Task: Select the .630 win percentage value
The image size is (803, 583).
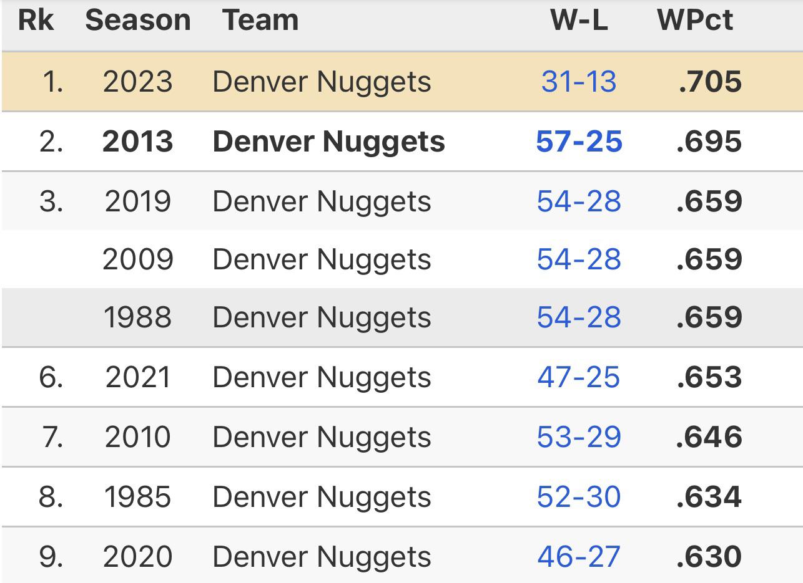Action: pyautogui.click(x=709, y=556)
